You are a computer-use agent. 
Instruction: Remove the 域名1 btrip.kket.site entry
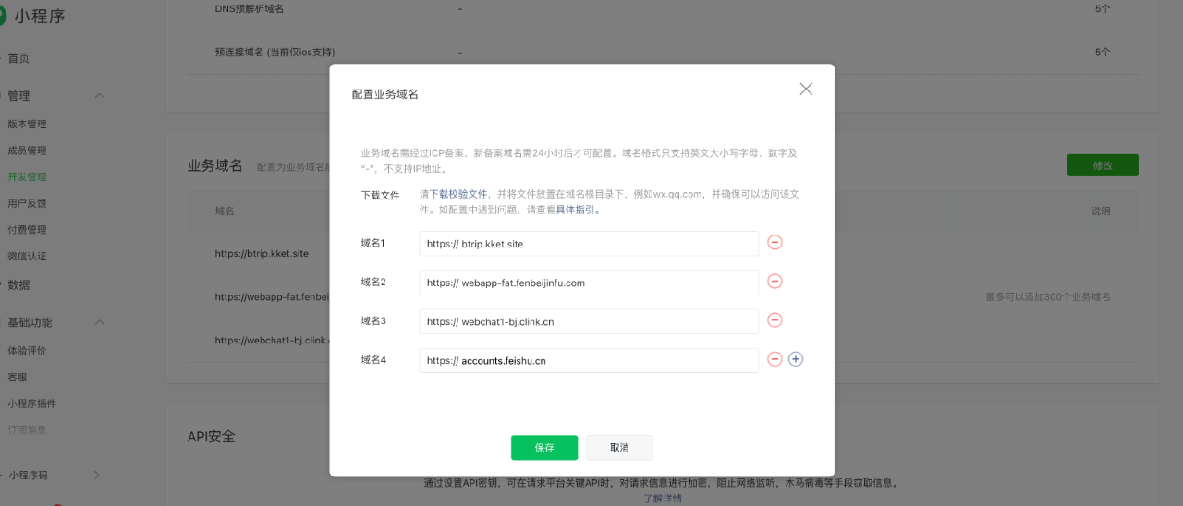coord(775,243)
